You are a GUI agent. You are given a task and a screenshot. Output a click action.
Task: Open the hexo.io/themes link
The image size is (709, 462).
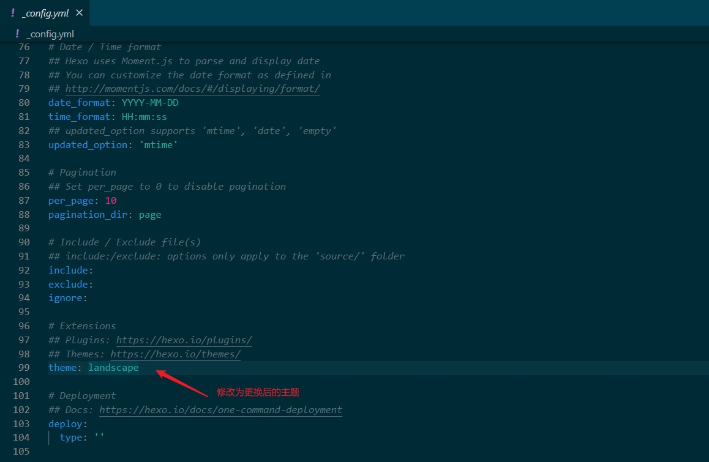click(175, 354)
